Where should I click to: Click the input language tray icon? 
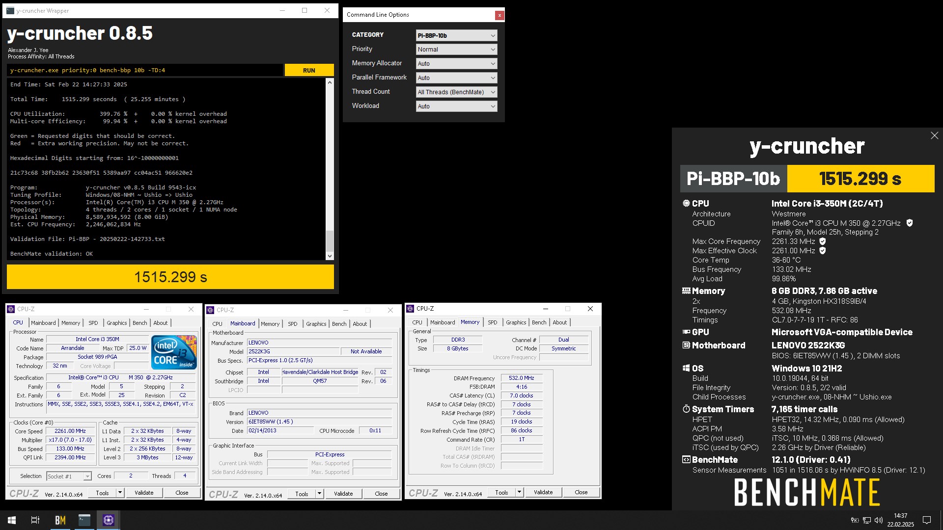pyautogui.click(x=855, y=520)
